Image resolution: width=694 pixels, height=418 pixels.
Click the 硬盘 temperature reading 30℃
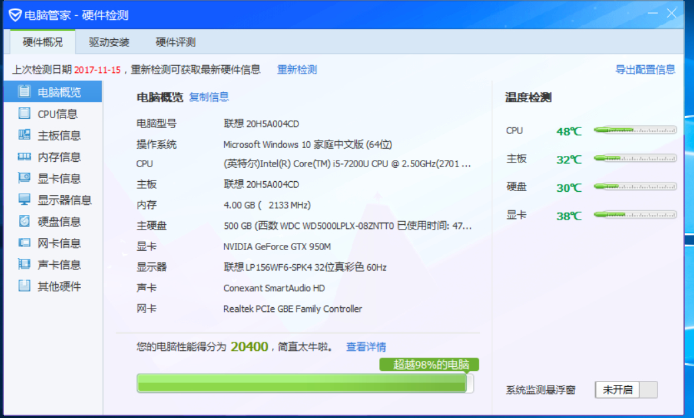click(x=569, y=188)
